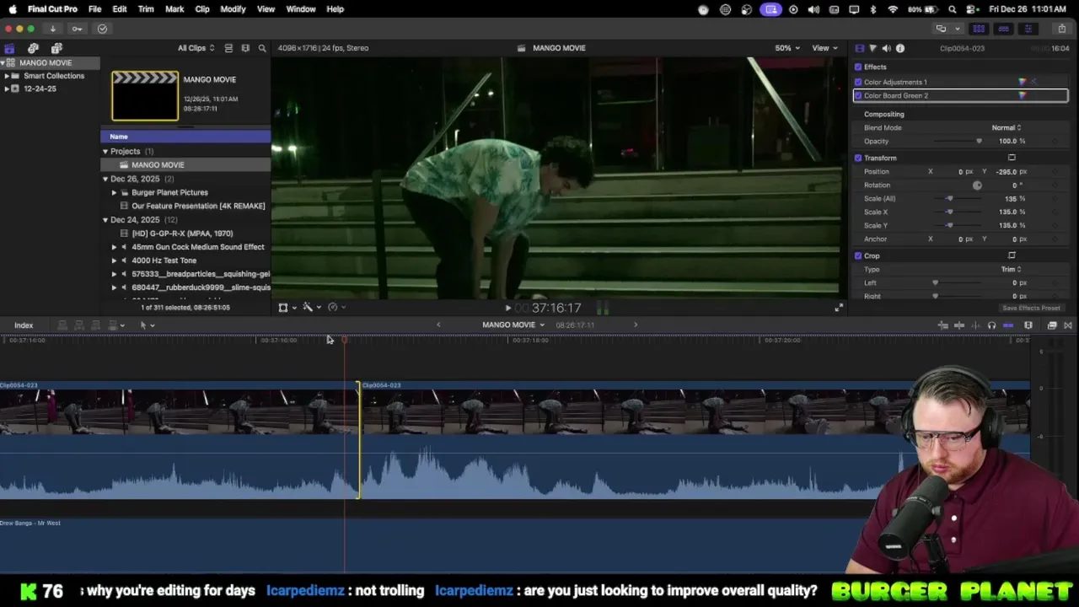Disable the Transform checkbox
Image resolution: width=1079 pixels, height=607 pixels.
(858, 158)
